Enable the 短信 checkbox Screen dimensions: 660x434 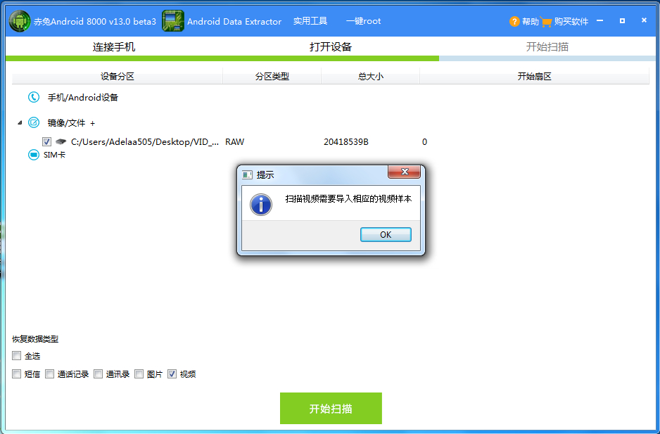[16, 374]
